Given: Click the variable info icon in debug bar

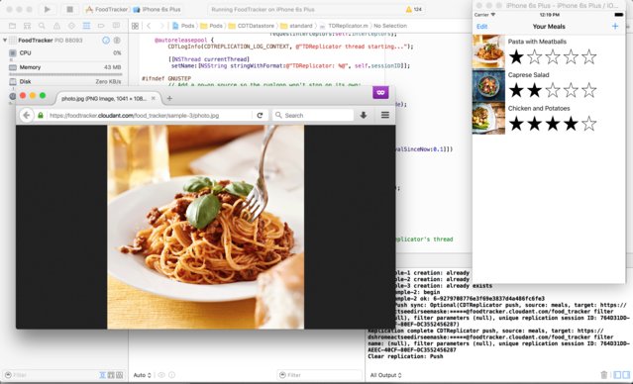Looking at the screenshot, I should 171,375.
